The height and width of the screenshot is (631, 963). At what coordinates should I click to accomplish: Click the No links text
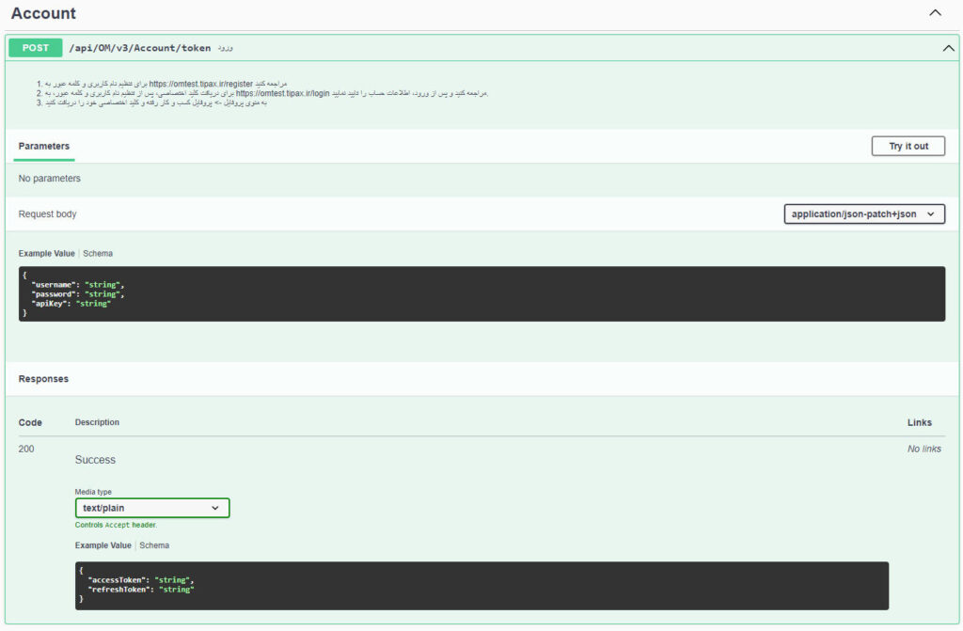pos(924,450)
